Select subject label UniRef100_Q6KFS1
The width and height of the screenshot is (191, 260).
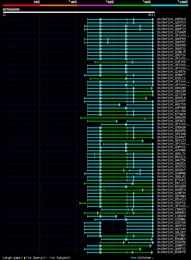click(171, 49)
